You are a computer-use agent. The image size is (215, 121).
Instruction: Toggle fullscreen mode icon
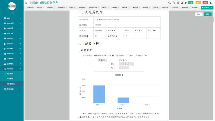(x=178, y=3)
